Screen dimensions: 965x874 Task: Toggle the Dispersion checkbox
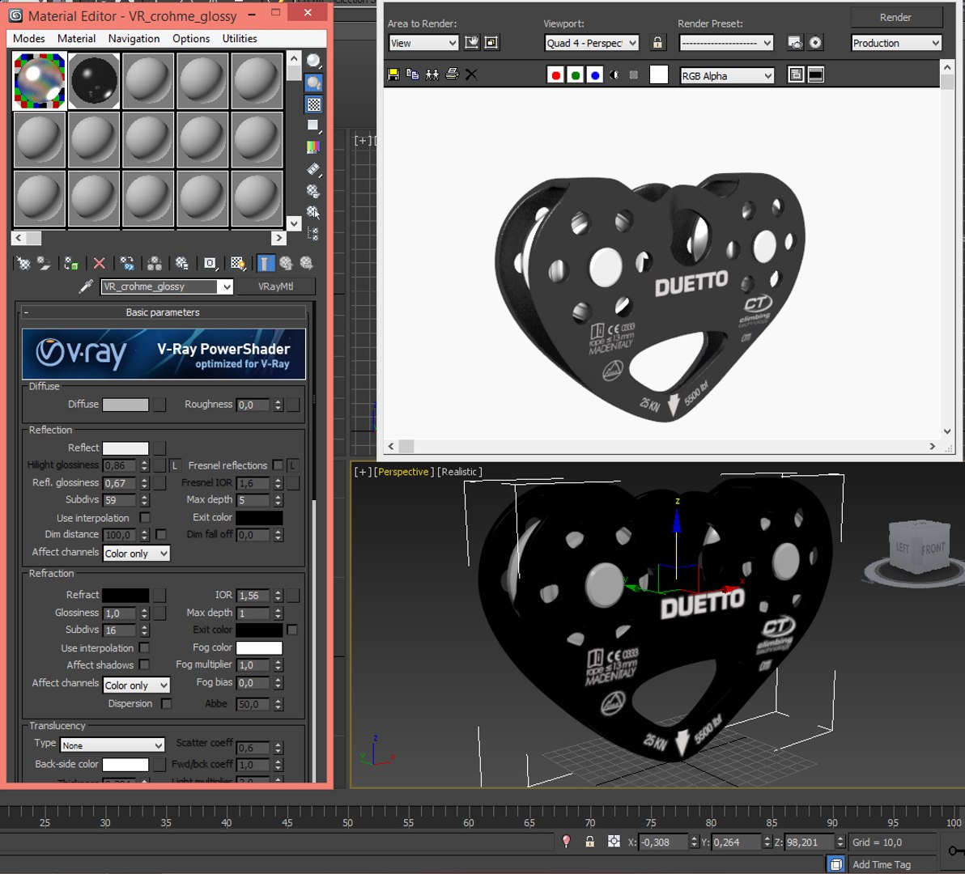[166, 703]
